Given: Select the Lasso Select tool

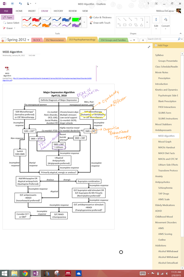Looking at the screenshot, I should [x=11, y=23].
